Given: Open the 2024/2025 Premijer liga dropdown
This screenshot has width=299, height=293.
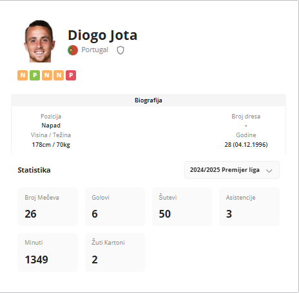Looking at the screenshot, I should click(232, 170).
